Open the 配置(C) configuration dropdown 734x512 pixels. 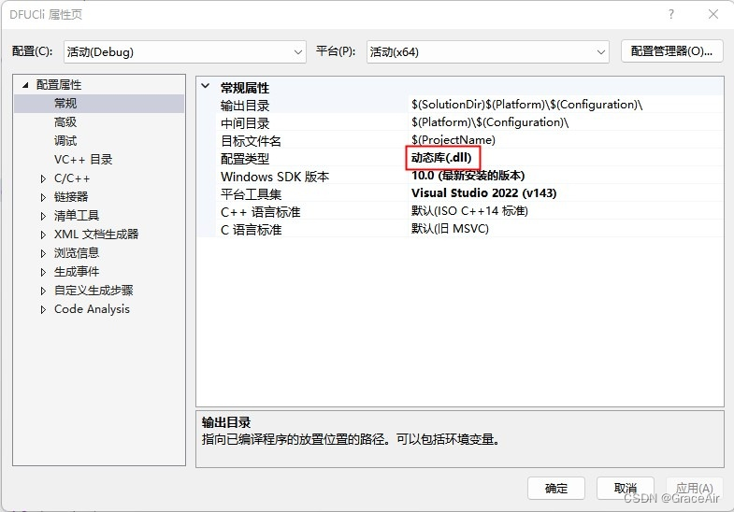(185, 52)
